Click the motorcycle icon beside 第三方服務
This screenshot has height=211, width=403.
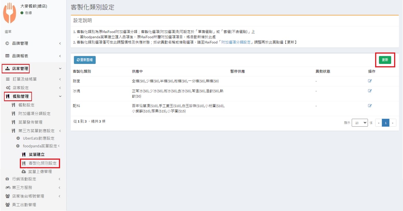8,187
